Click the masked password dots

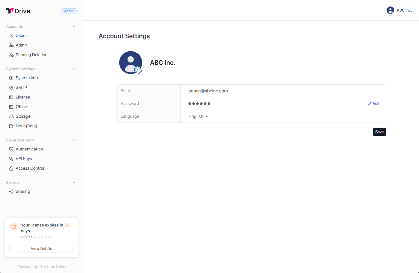point(199,104)
